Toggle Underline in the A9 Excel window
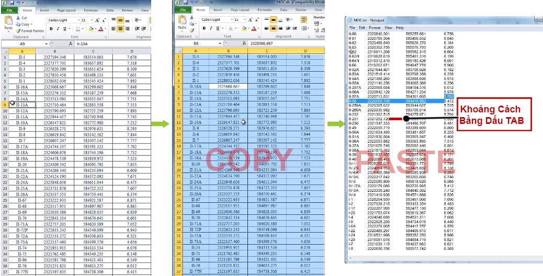Image resolution: width=543 pixels, height=276 pixels. (x=65, y=29)
